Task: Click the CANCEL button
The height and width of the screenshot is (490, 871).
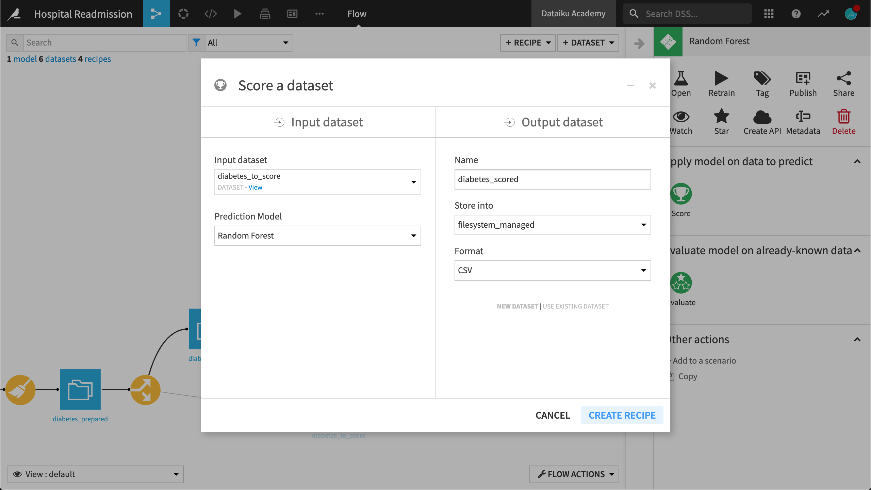Action: pyautogui.click(x=553, y=415)
